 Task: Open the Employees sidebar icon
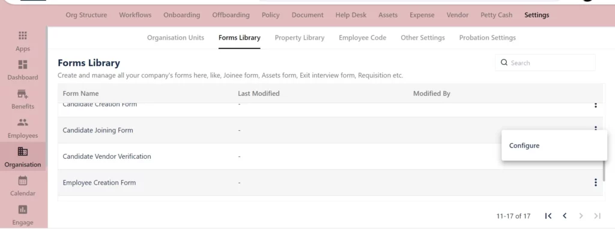[23, 122]
